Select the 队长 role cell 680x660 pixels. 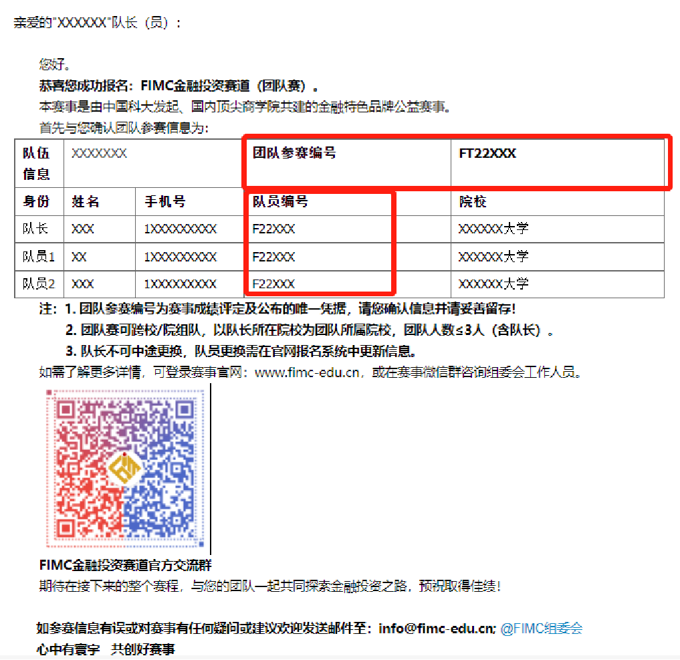click(39, 229)
